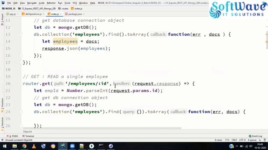This screenshot has height=150, width=268.
Task: Open the Tools menu
Action: point(67,3)
